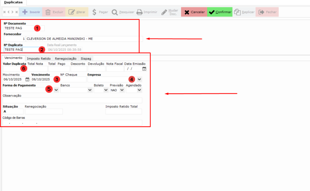Screen dimensions: 310x191
Task: Open Pesquisar magnifier search
Action: (x=115, y=12)
